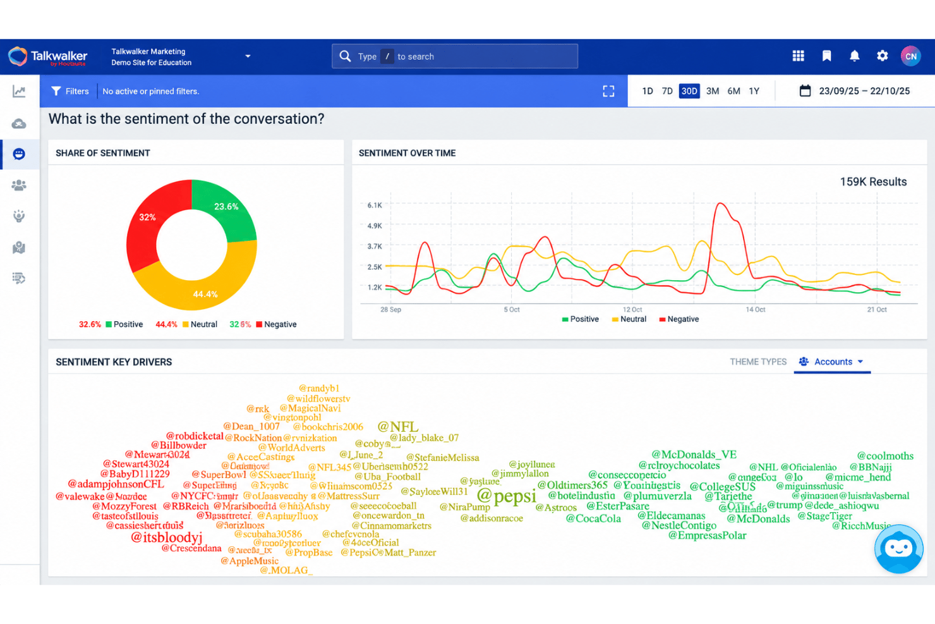935x624 pixels.
Task: Click @coolmoths in the word cloud
Action: click(x=885, y=456)
